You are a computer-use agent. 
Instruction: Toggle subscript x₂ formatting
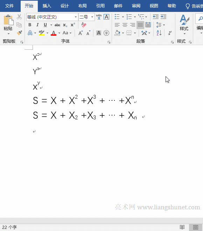[x=65, y=25]
